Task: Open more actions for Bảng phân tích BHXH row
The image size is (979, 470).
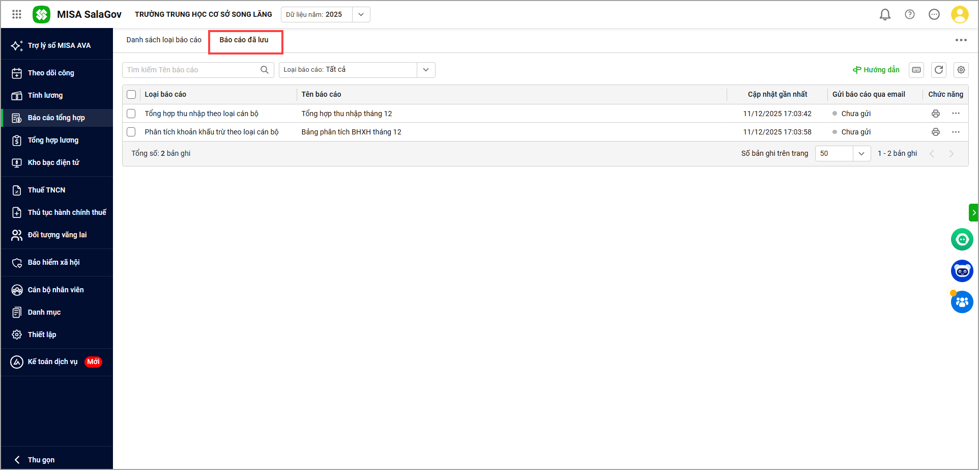Action: pos(956,132)
